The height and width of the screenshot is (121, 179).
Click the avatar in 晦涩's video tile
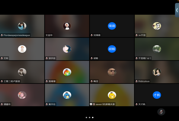click(112, 72)
